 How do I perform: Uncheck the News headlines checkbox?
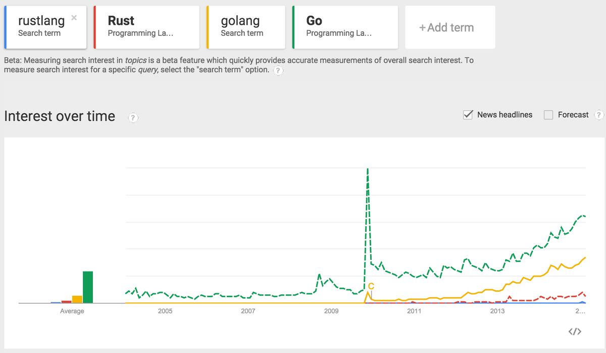coord(468,115)
